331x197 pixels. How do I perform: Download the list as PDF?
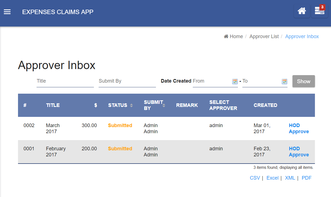pyautogui.click(x=306, y=178)
